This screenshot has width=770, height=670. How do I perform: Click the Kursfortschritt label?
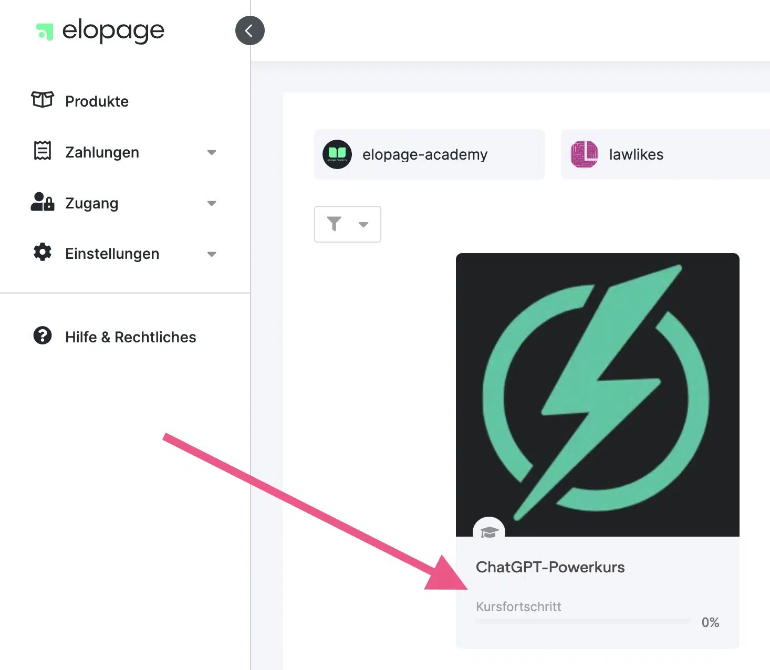click(x=518, y=606)
